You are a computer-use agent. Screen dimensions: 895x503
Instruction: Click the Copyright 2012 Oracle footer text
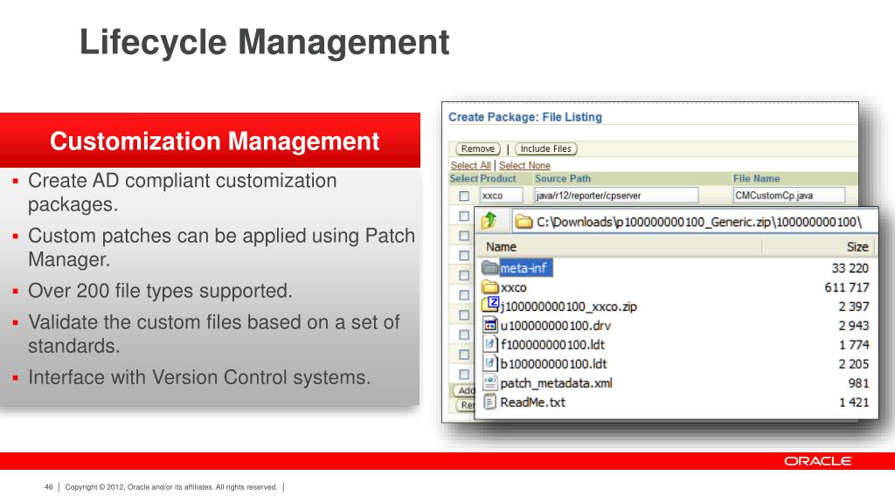click(171, 487)
